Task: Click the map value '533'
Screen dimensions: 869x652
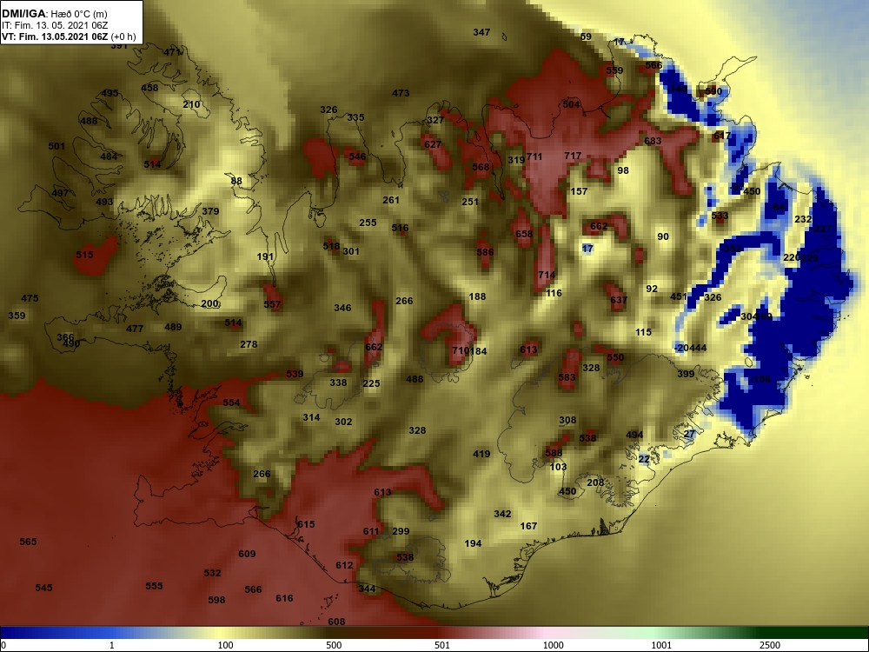Action: coord(720,216)
